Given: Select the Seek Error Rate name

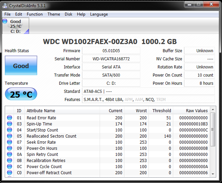Looking at the screenshot, I should pos(41,142).
